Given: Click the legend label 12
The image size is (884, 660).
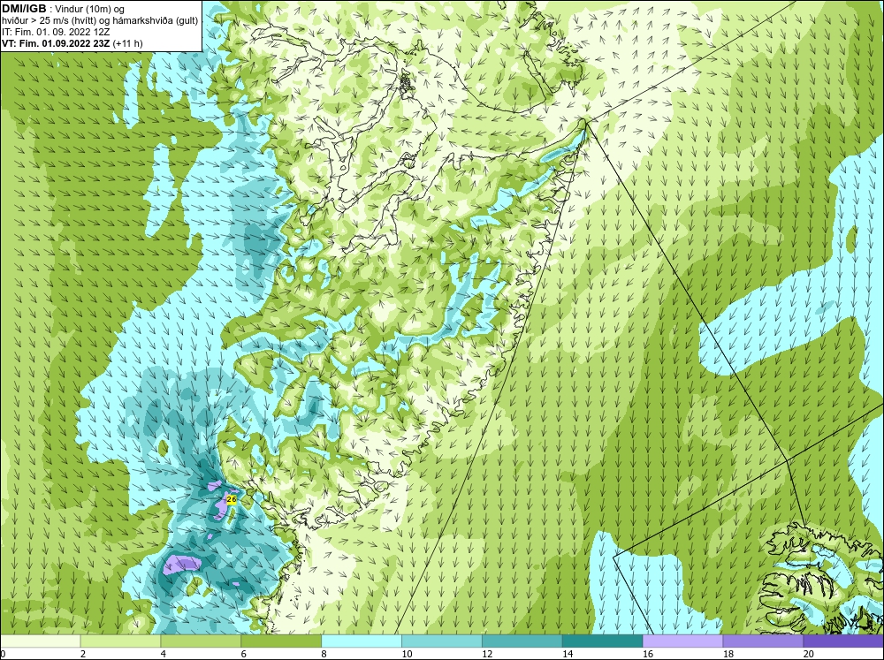Looking at the screenshot, I should point(487,654).
